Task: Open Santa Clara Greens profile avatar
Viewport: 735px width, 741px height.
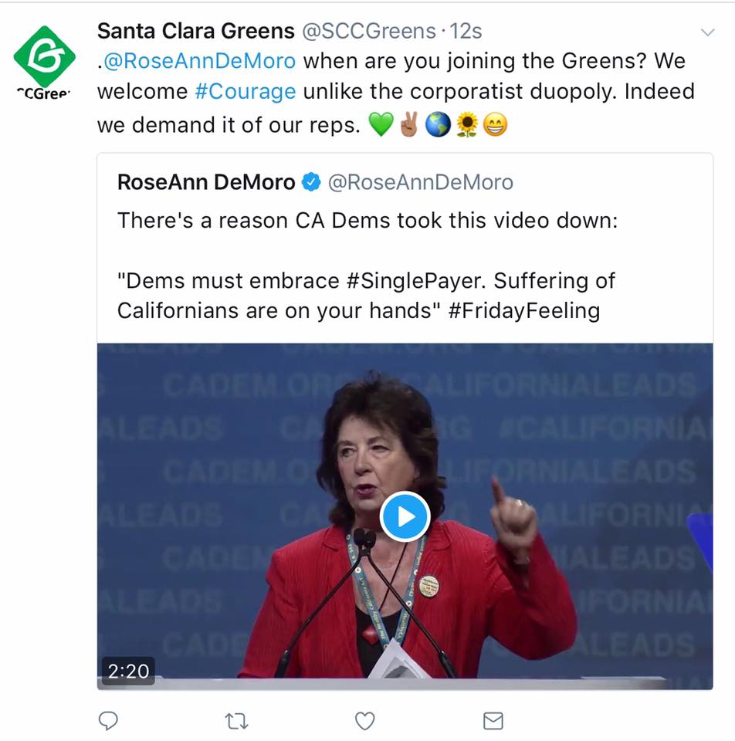Action: 45,58
